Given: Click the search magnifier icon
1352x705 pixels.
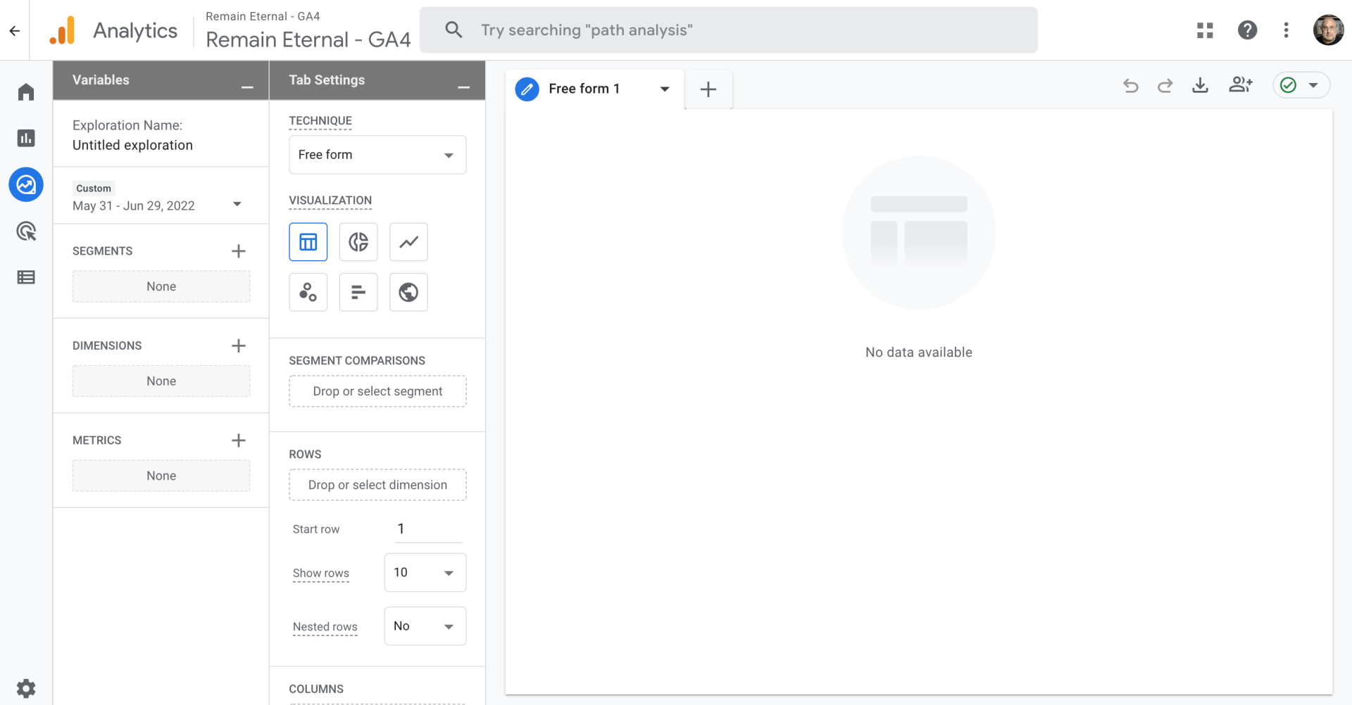Looking at the screenshot, I should pyautogui.click(x=454, y=30).
